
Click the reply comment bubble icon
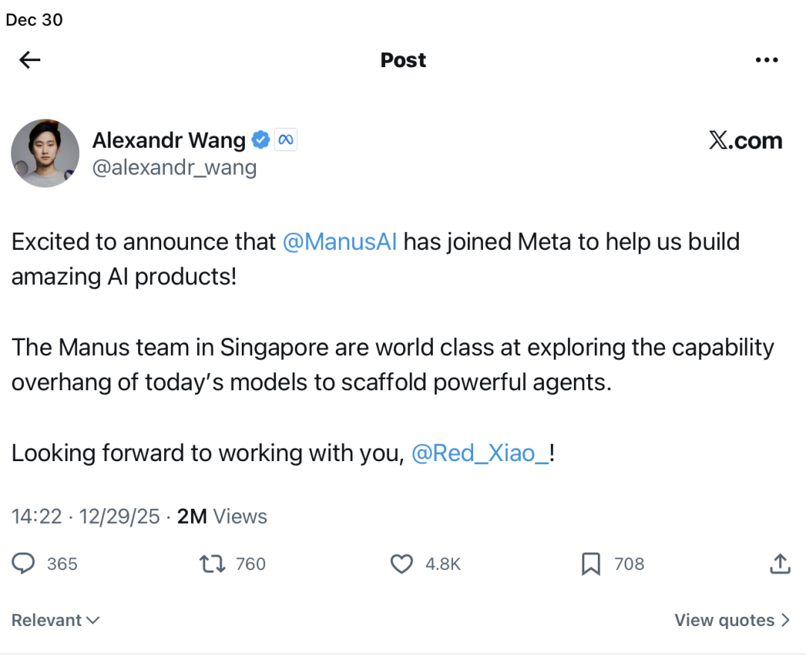[24, 564]
